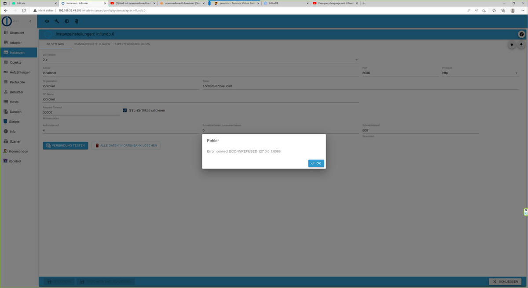This screenshot has width=528, height=288.
Task: Click the Nicht sicher security warning
Action: click(43, 10)
